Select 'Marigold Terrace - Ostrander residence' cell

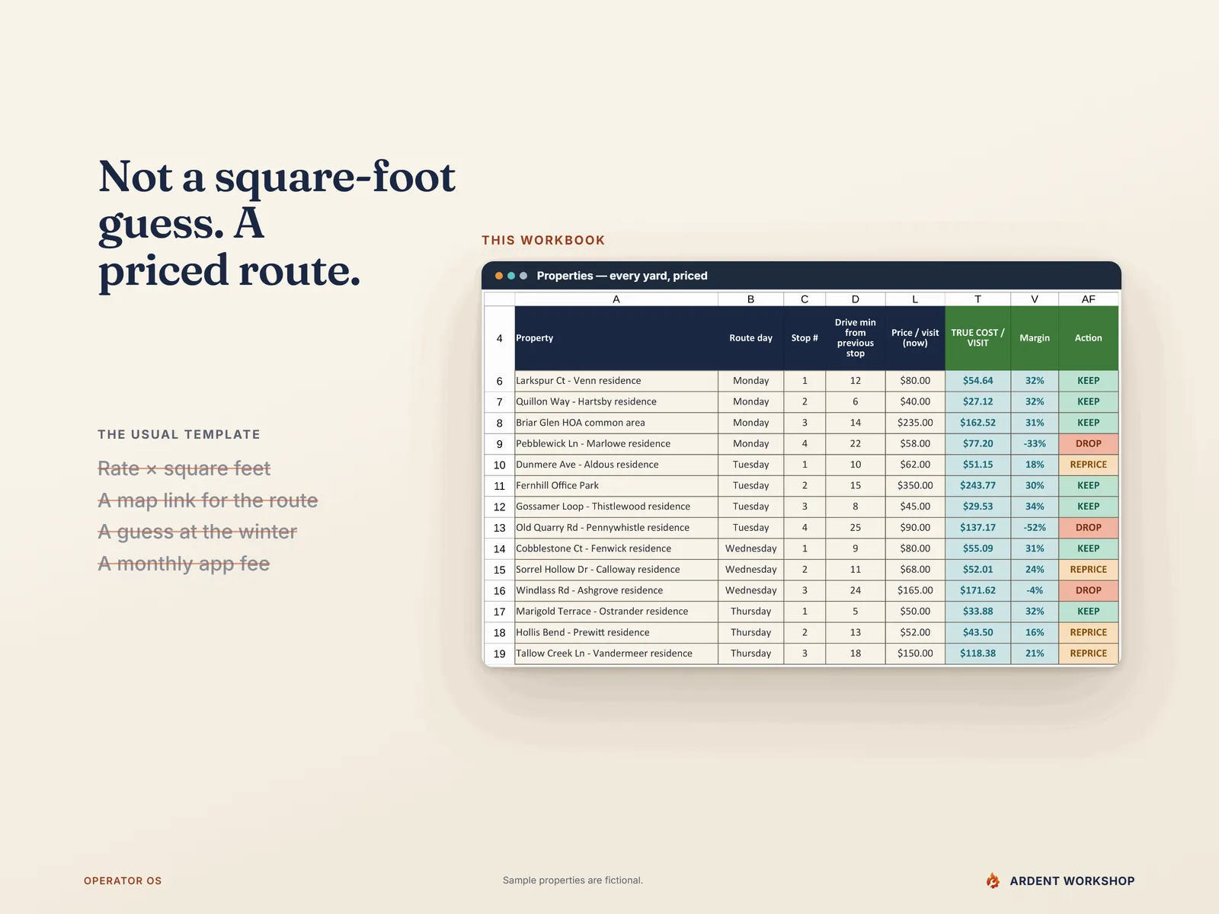point(616,612)
